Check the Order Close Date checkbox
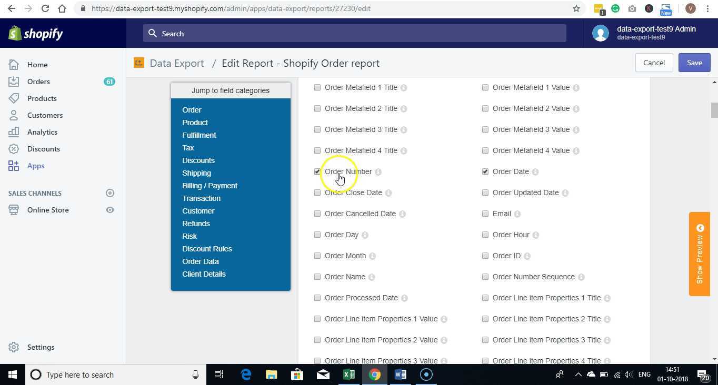718x385 pixels. [317, 192]
